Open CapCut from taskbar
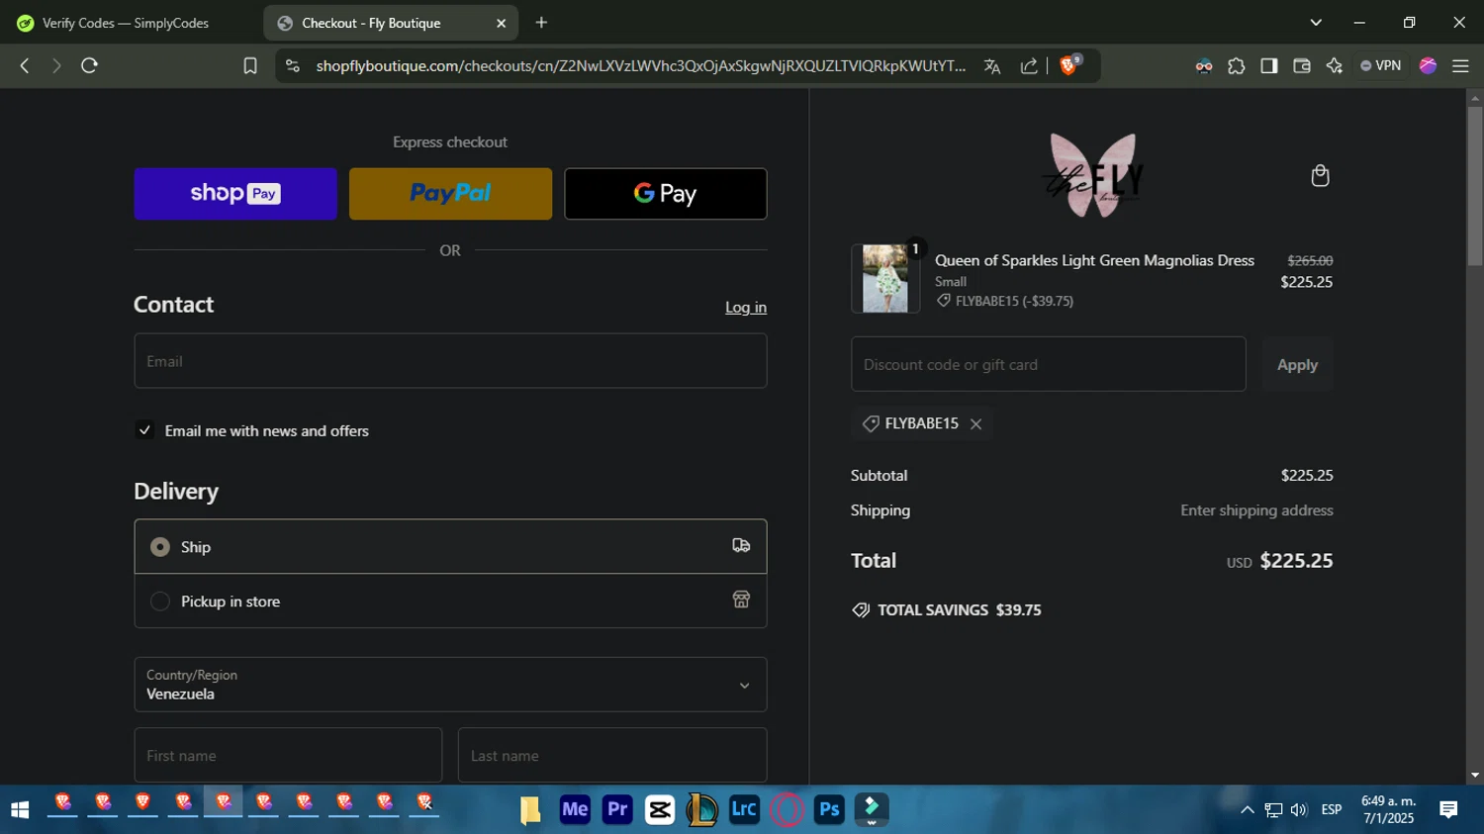Screen dimensions: 1484x834 pyautogui.click(x=660, y=809)
